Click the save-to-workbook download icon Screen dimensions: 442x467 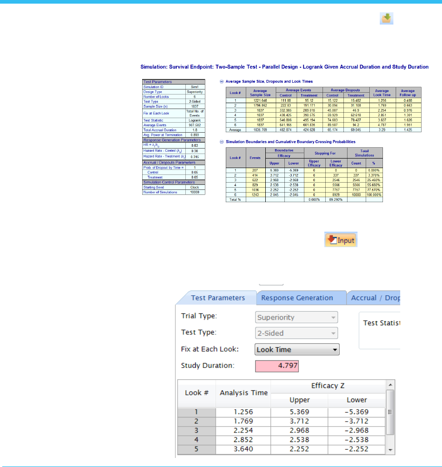[x=386, y=18]
